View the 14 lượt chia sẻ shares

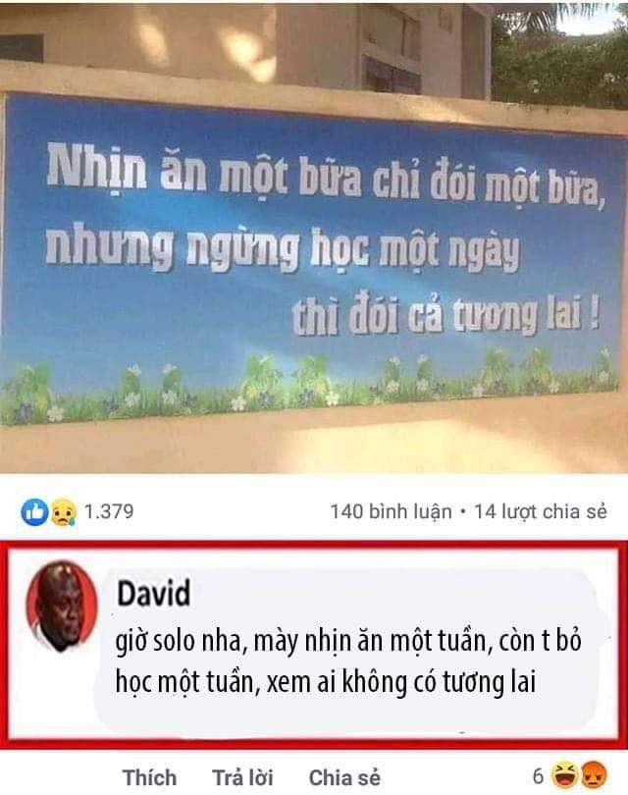pos(541,511)
